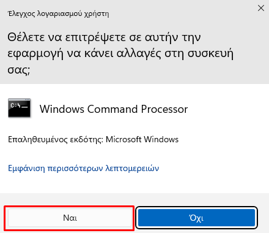269x233 pixels.
Task: Reject elevation with the blue Όχι button
Action: click(196, 218)
